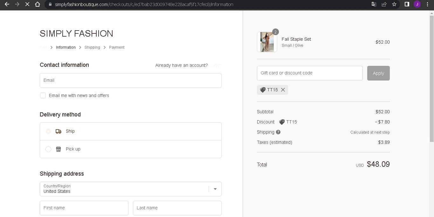Click the Total amount $48.09

pyautogui.click(x=378, y=164)
